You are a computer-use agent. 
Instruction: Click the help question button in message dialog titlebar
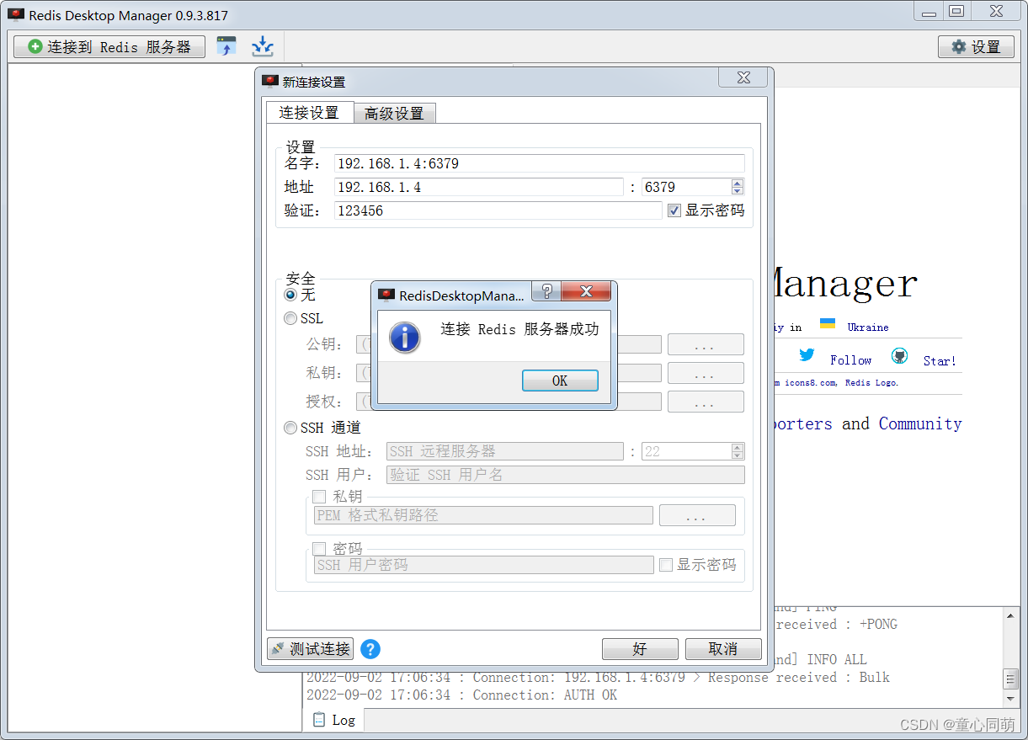[x=546, y=292]
